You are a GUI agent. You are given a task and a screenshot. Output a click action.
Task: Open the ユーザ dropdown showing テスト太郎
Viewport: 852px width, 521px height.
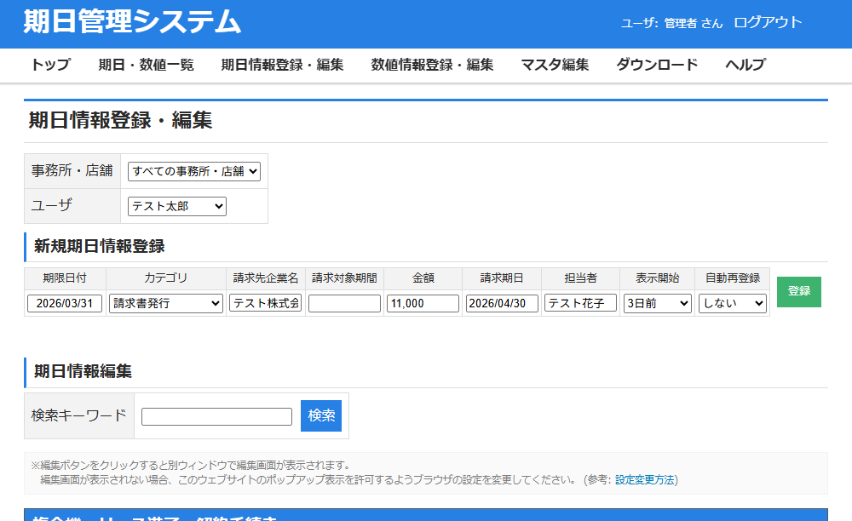tap(177, 206)
